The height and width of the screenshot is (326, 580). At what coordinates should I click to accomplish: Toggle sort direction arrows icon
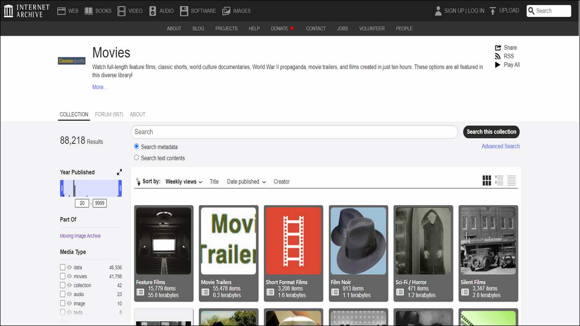[138, 182]
